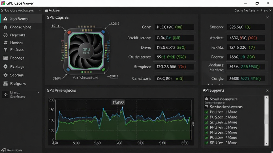Screen dimensions: 273x153
Task: Click the Plteptags shield icon
Action: click(5, 66)
